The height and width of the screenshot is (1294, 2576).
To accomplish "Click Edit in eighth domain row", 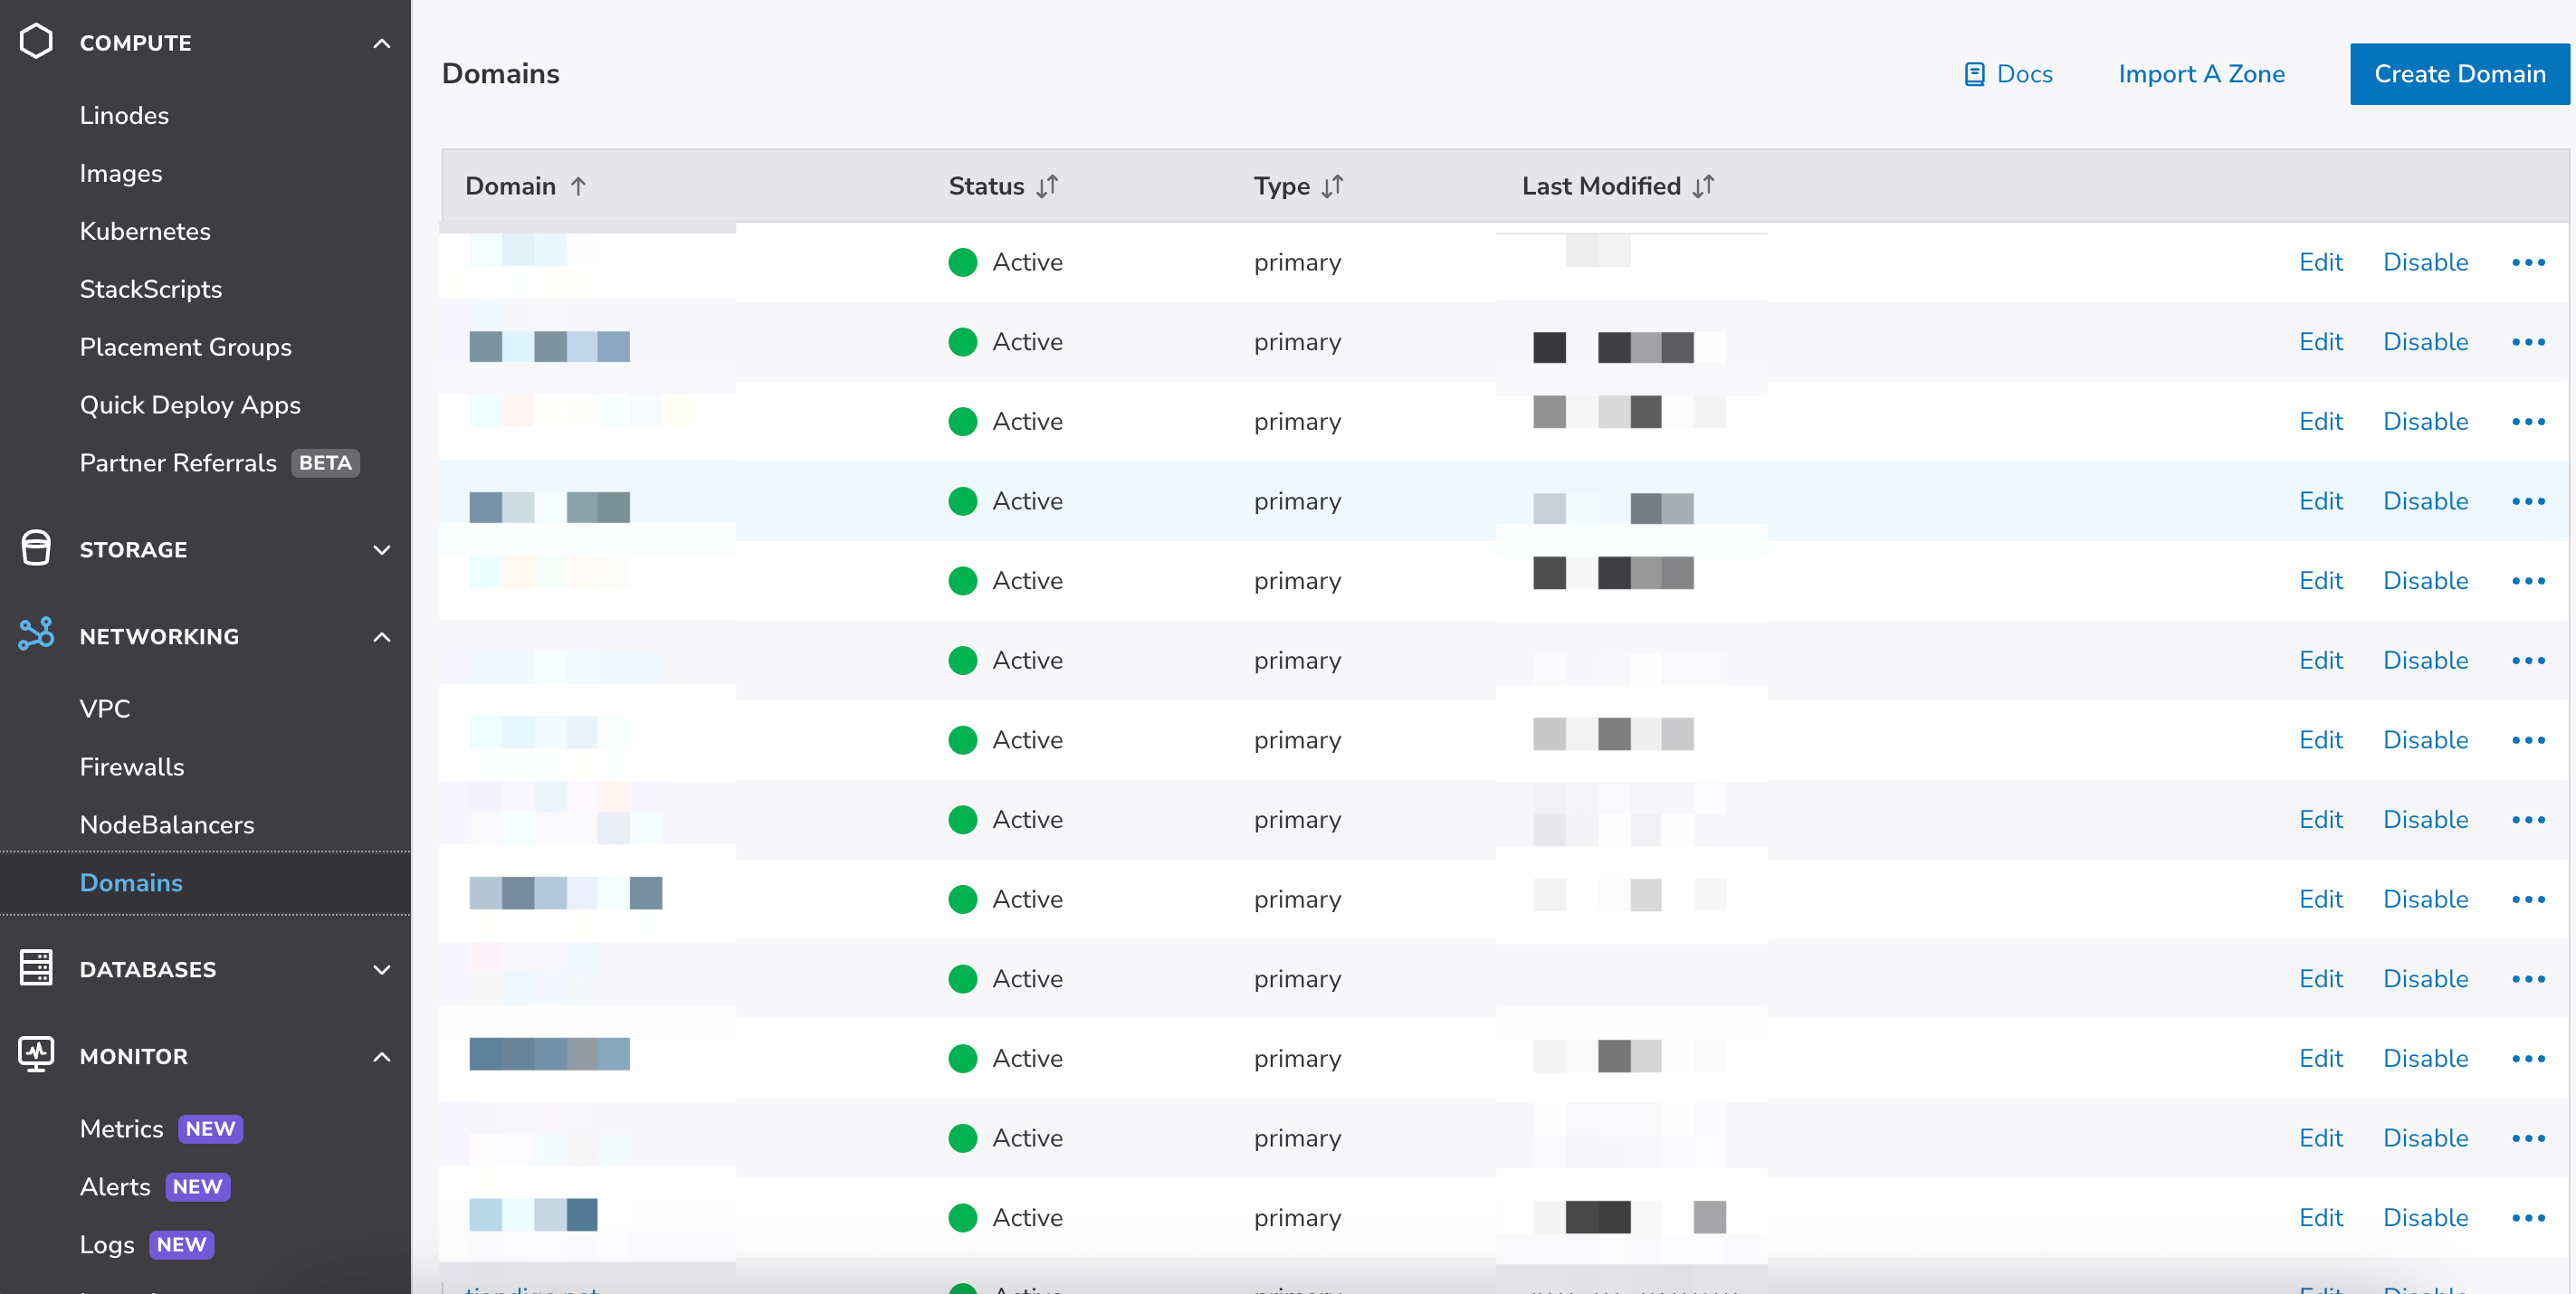I will pos(2320,819).
